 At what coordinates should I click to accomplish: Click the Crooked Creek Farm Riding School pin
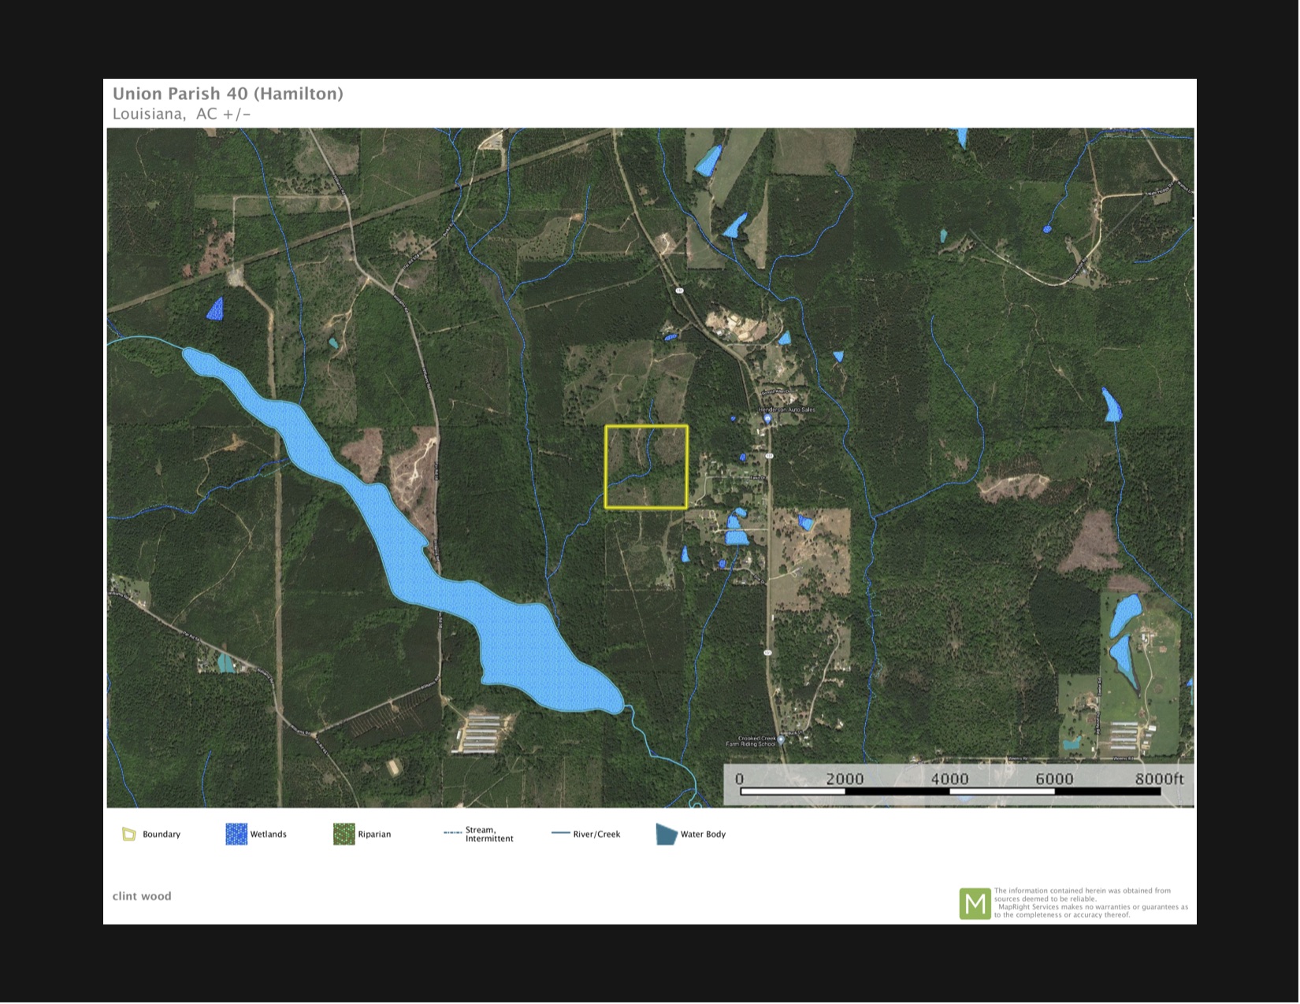tap(781, 740)
